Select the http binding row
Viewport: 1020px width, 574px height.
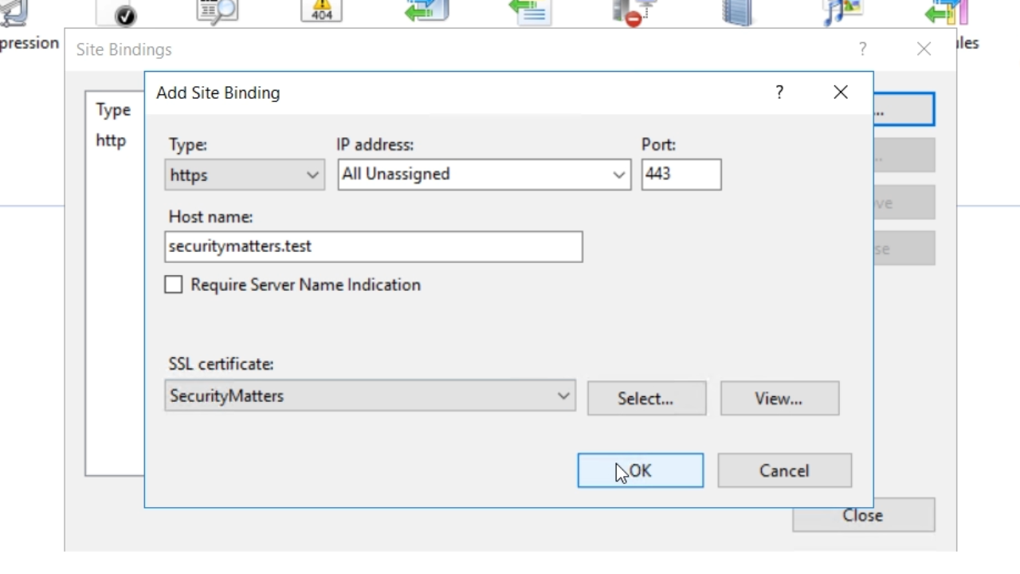tap(112, 141)
